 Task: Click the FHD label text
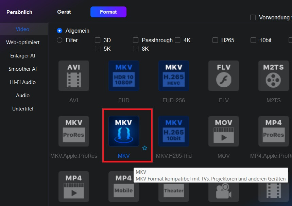124,100
